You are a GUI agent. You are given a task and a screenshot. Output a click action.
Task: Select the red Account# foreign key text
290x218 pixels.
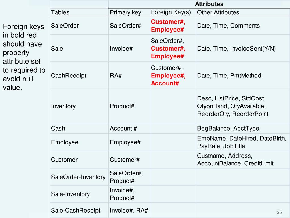click(165, 83)
